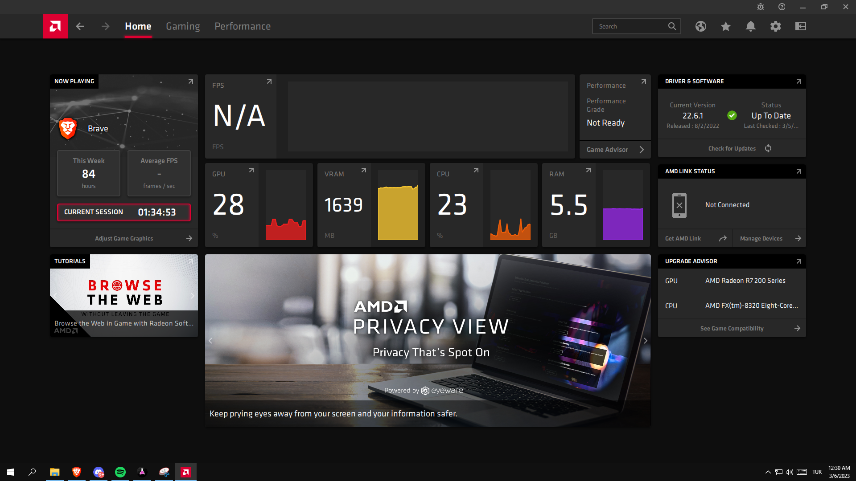This screenshot has width=856, height=481.
Task: Toggle the sidebar panel icon
Action: pos(800,26)
